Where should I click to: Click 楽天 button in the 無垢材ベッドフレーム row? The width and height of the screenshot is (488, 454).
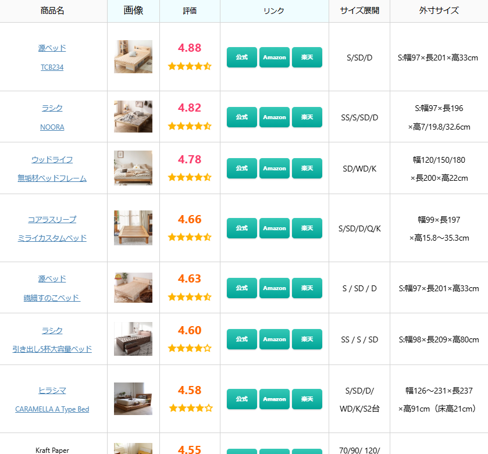(307, 168)
